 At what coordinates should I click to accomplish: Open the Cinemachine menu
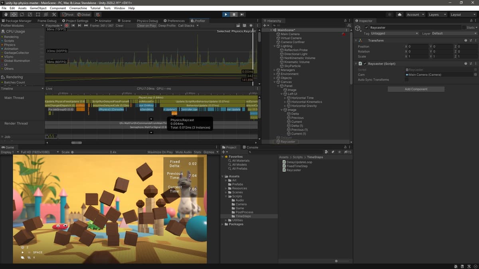click(x=78, y=8)
